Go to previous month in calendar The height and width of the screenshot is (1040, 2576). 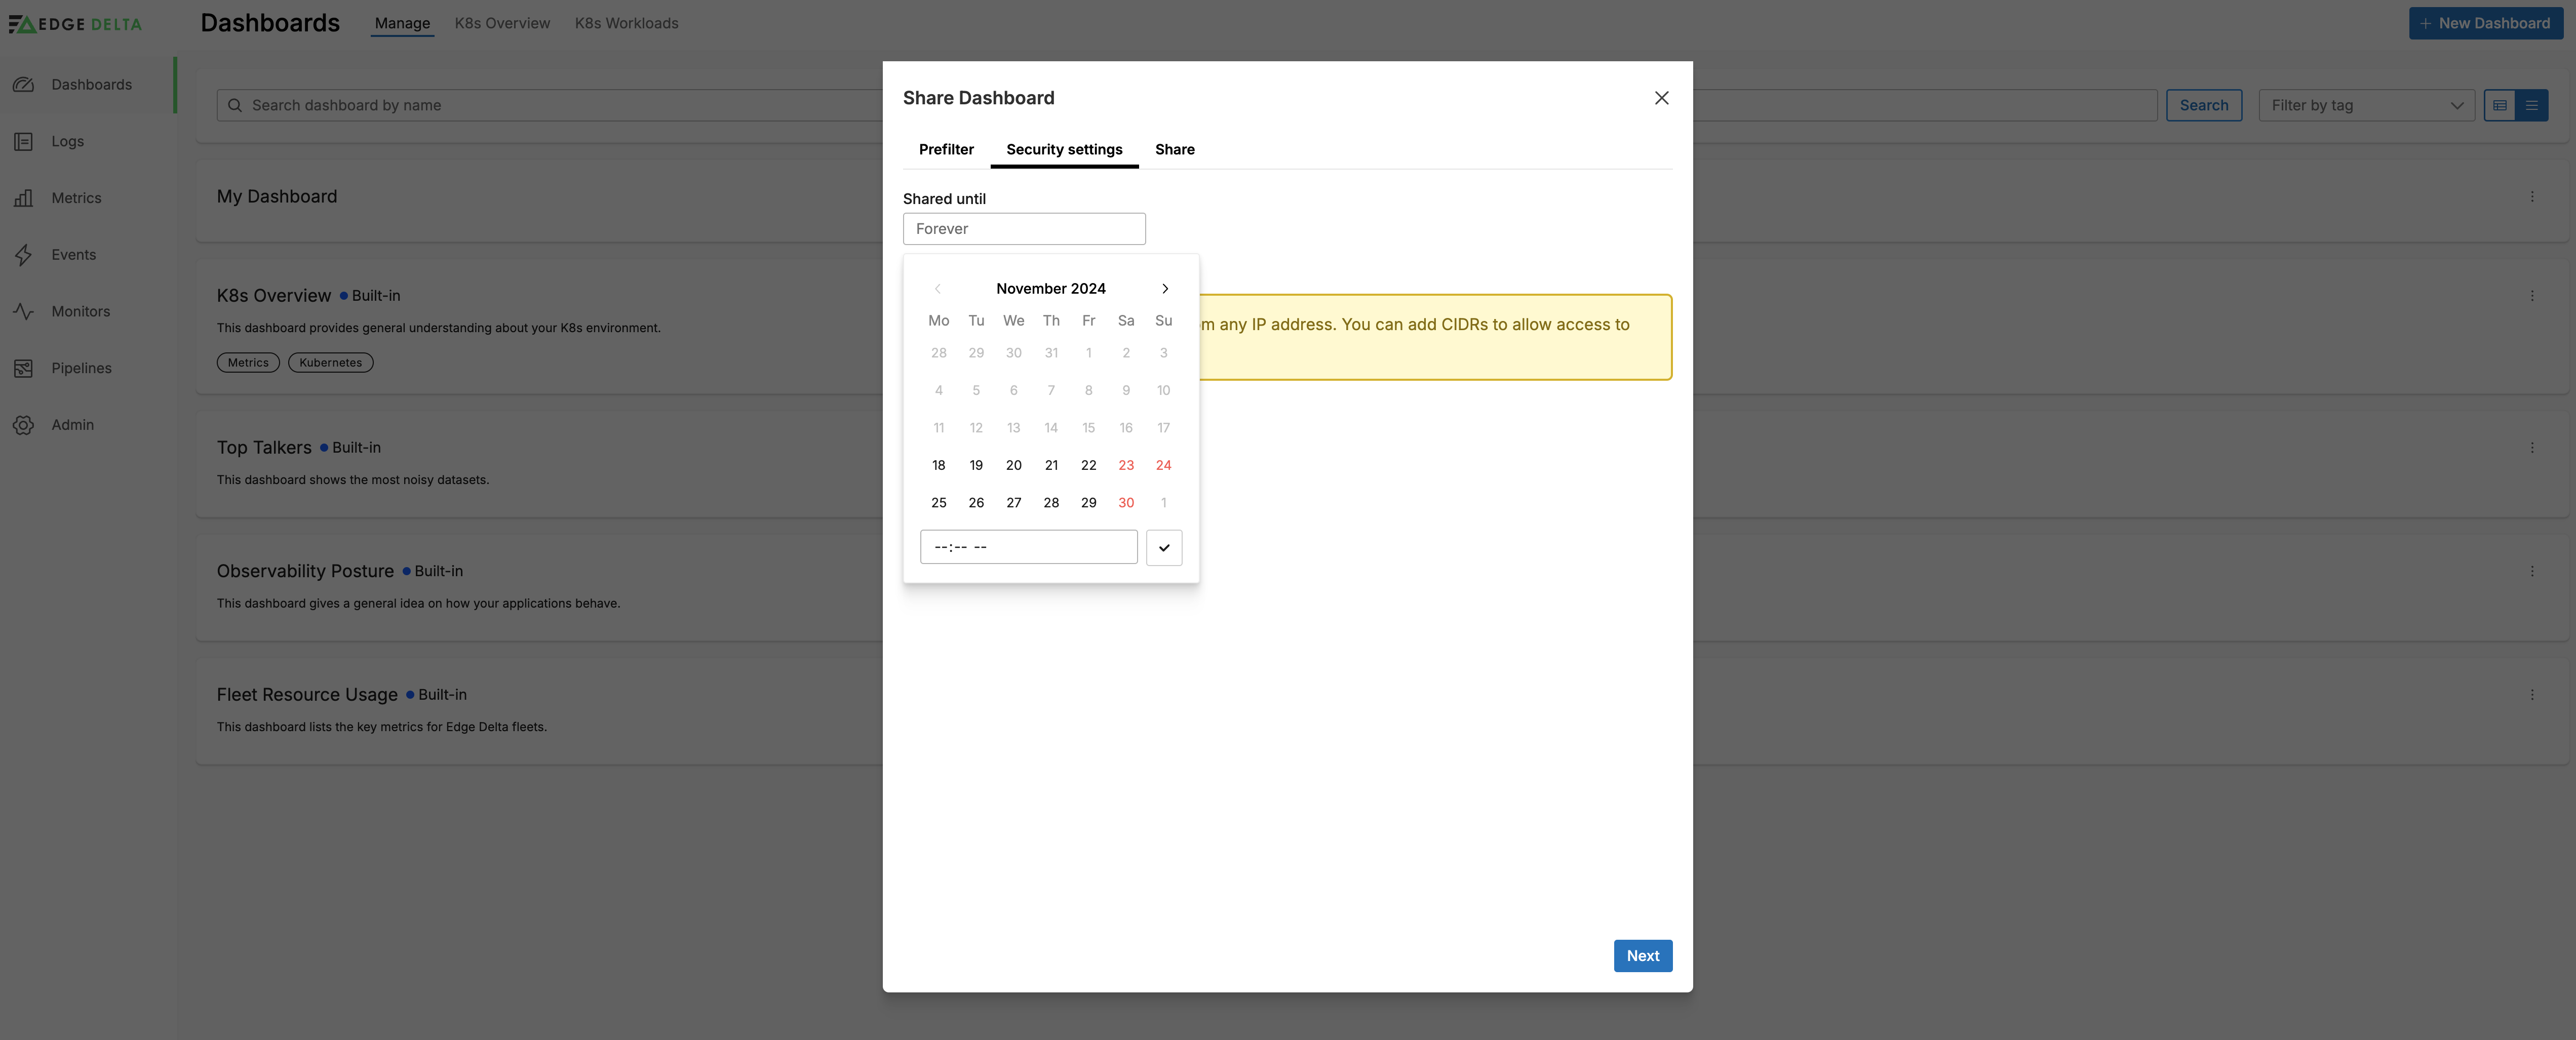[937, 289]
